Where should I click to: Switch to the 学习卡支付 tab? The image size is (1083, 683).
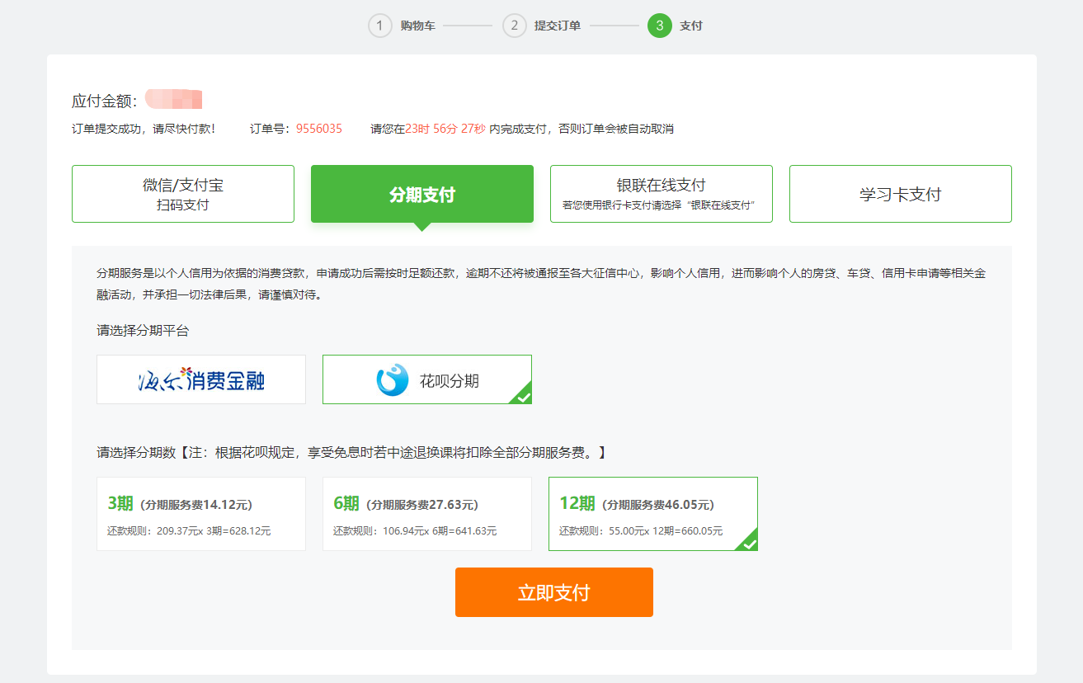[900, 194]
